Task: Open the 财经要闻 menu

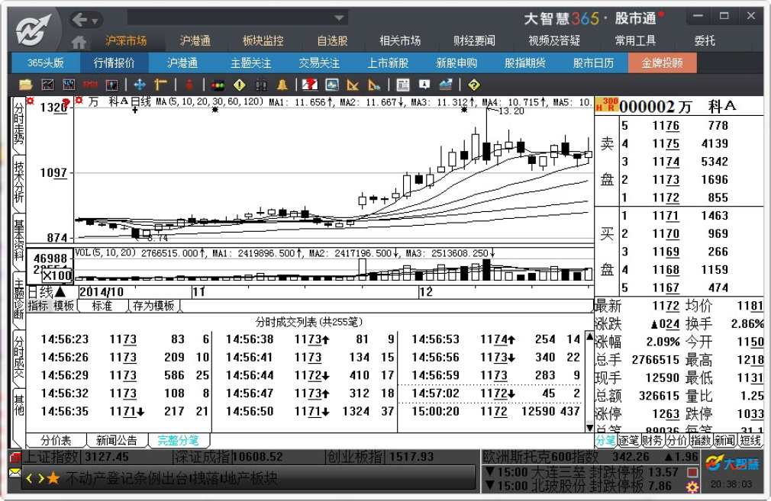Action: point(474,40)
